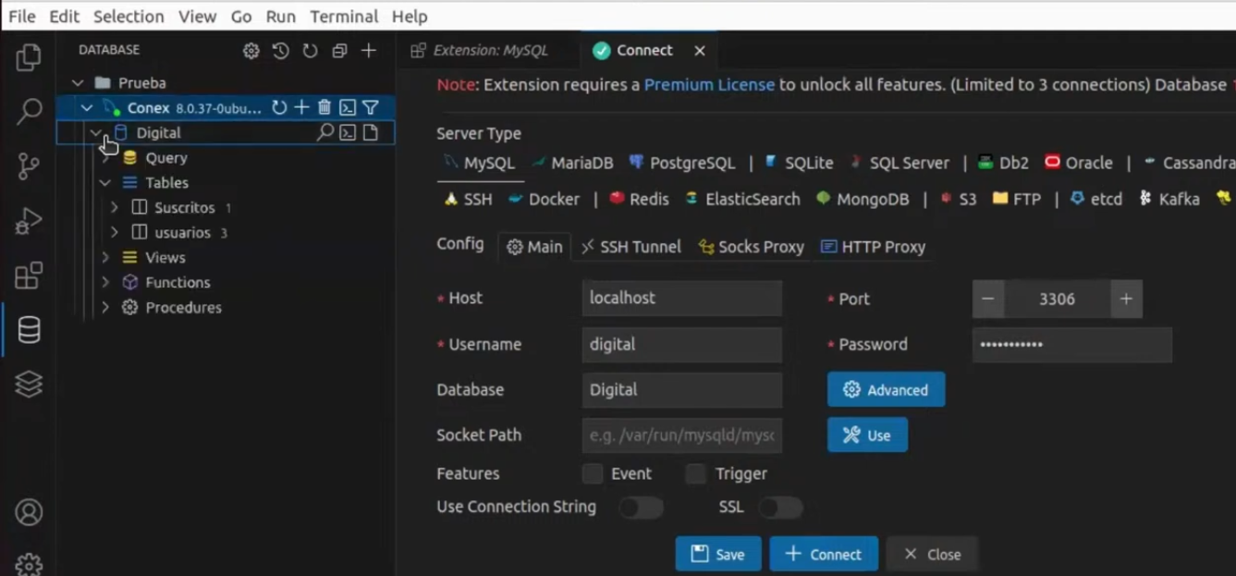Screen dimensions: 1236x576
Task: Open the Search view in the activity bar
Action: (29, 112)
